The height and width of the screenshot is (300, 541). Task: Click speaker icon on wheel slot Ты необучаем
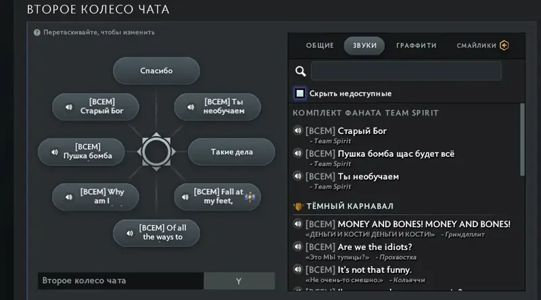(x=191, y=107)
